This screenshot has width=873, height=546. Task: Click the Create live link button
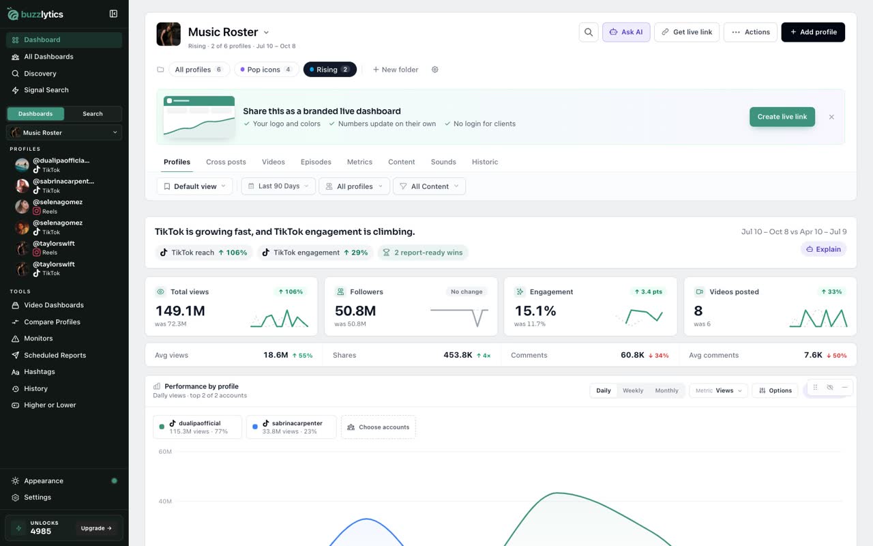coord(782,117)
